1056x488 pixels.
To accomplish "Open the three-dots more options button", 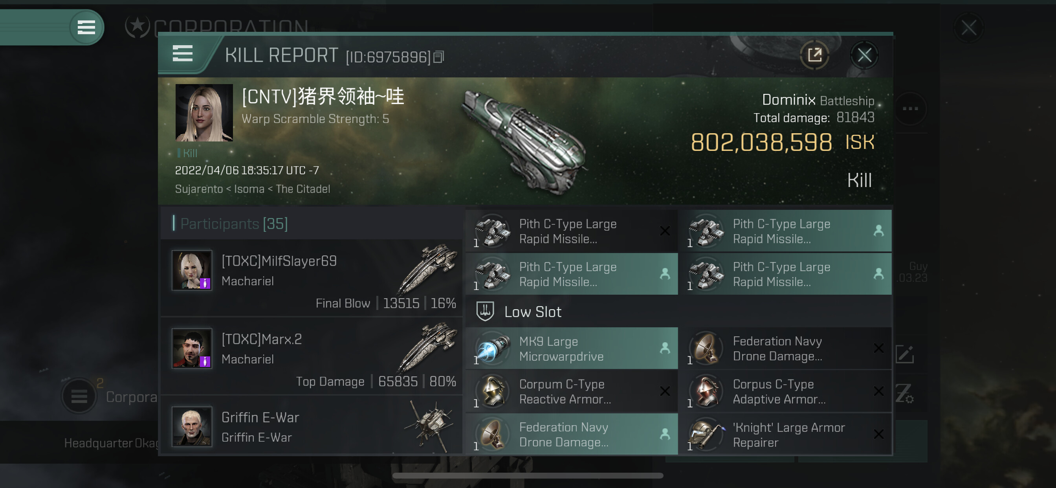I will pos(910,109).
